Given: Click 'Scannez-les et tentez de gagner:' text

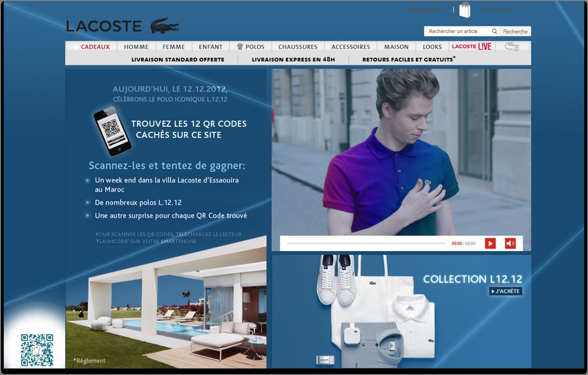Looking at the screenshot, I should coord(167,166).
